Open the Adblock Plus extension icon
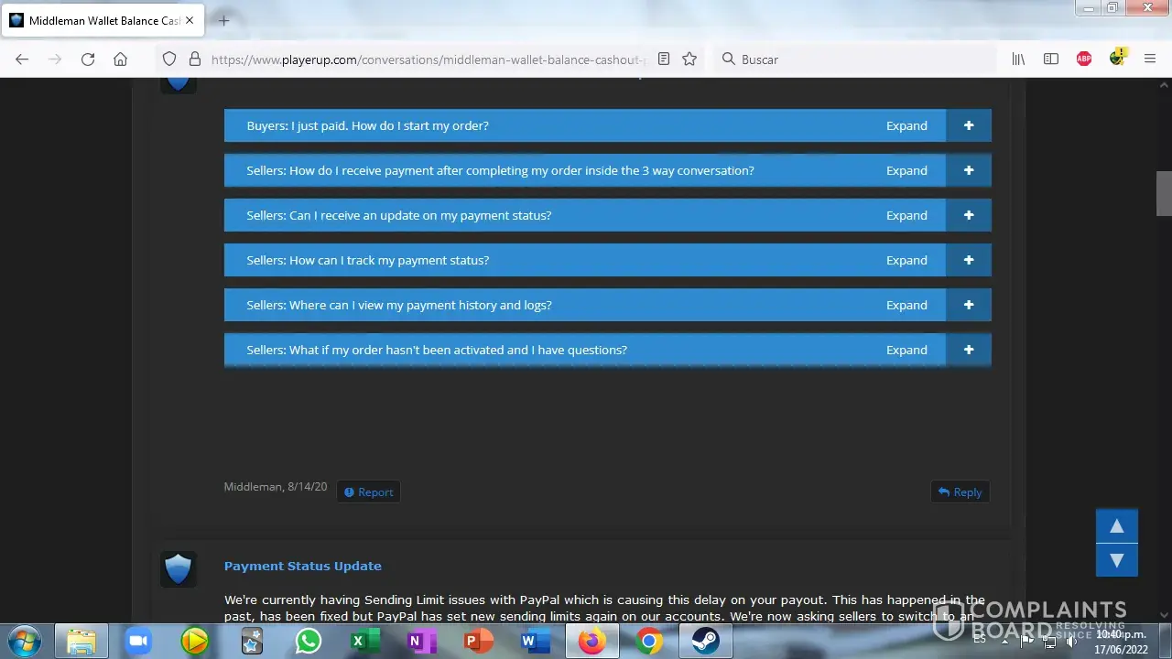Viewport: 1172px width, 659px height. pos(1084,59)
